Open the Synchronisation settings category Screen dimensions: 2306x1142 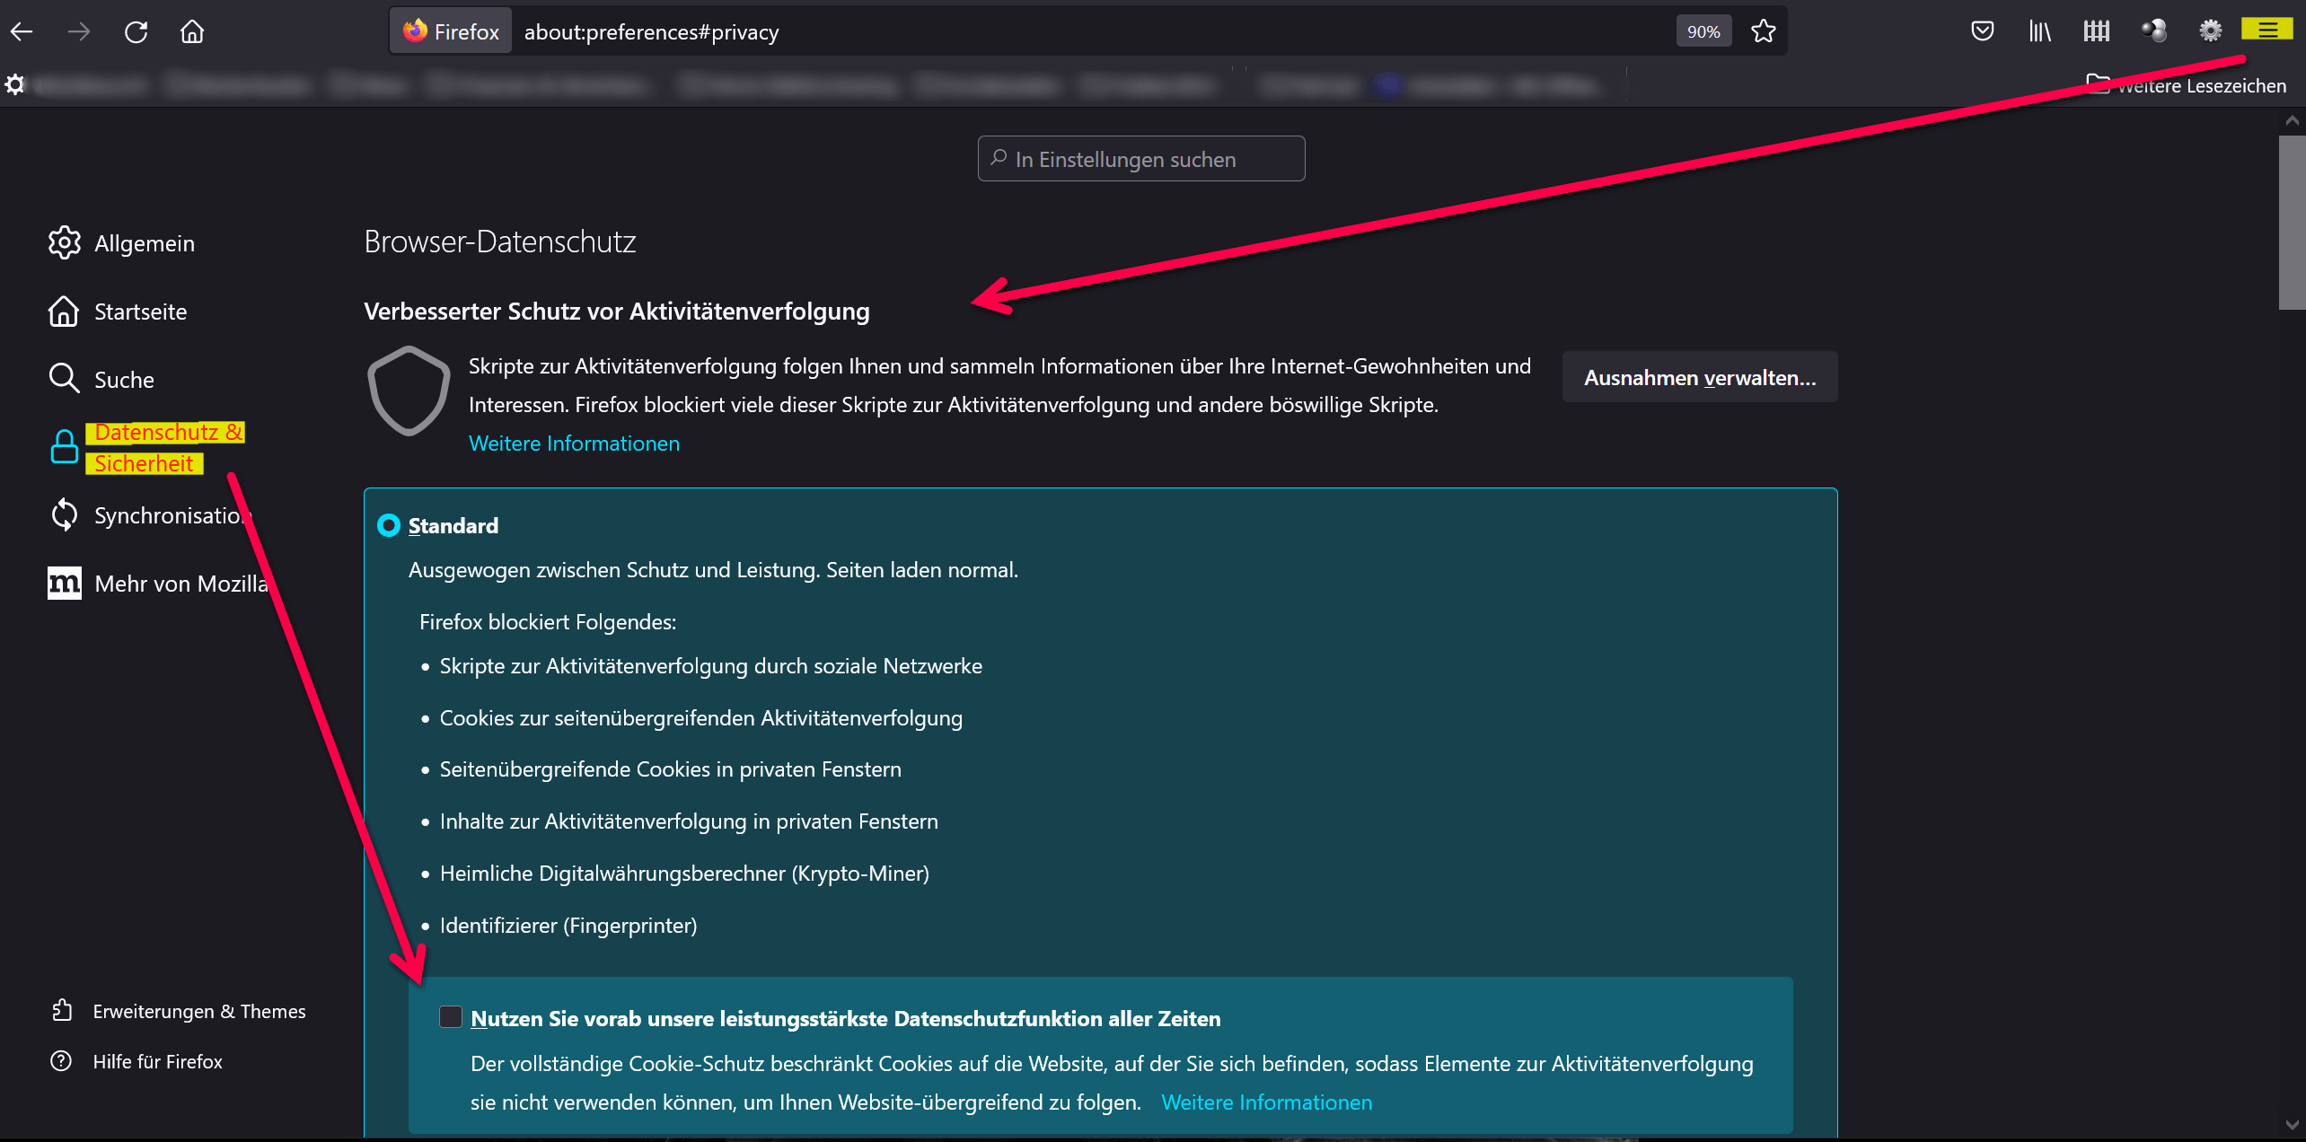[x=151, y=515]
